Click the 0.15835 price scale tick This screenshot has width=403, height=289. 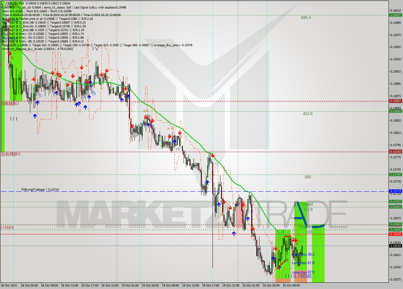395,120
